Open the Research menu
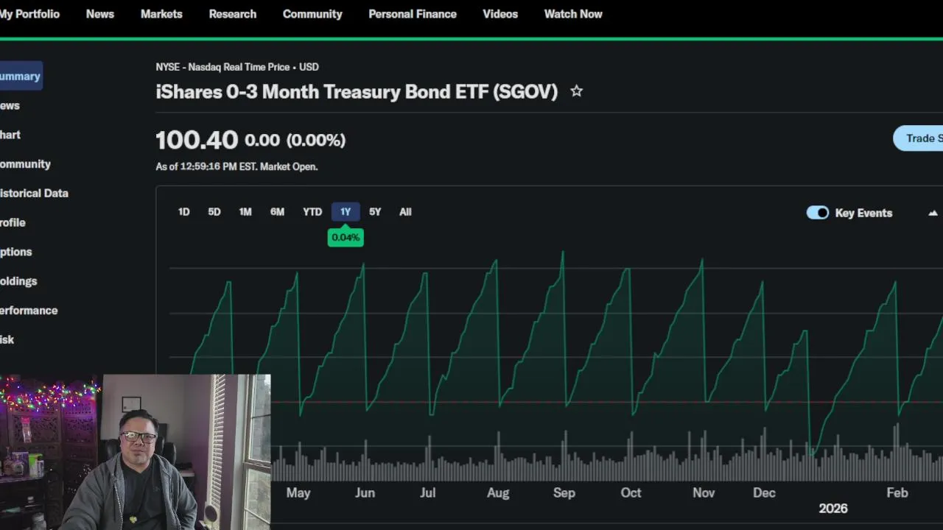Image resolution: width=943 pixels, height=530 pixels. point(233,14)
